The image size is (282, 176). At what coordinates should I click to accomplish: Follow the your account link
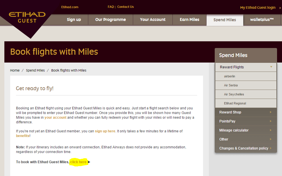55,118
